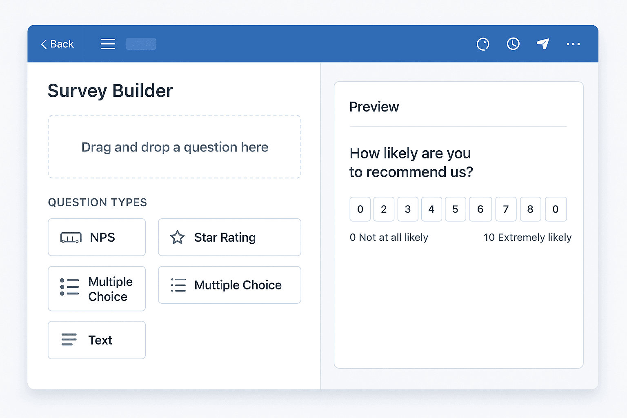Choose the Multiple Choice question type
This screenshot has height=418, width=627.
[x=97, y=289]
